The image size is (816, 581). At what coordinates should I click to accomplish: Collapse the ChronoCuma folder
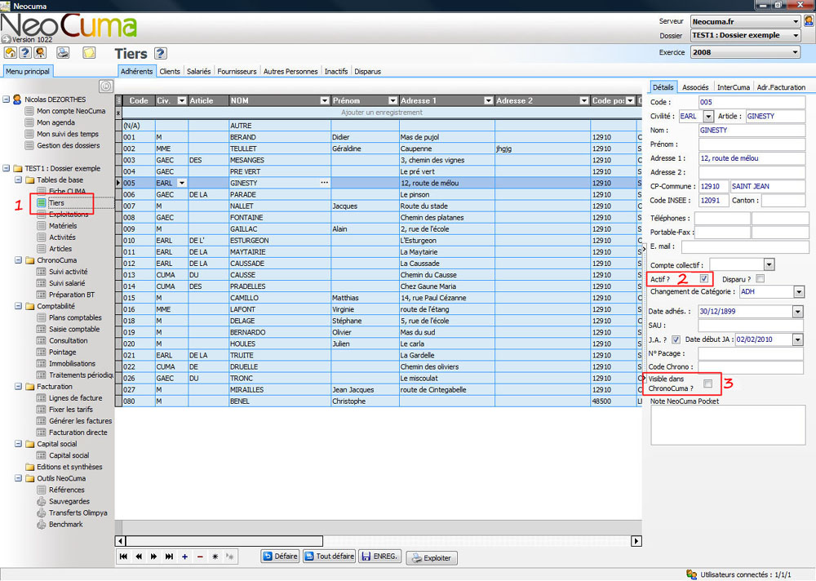[x=18, y=260]
